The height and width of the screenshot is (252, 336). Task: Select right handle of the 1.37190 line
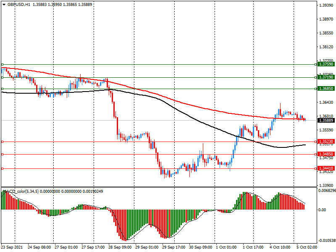[316, 77]
